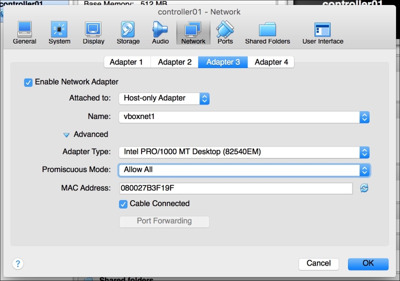Open the vboxnet1 Name dropdown

(244, 117)
